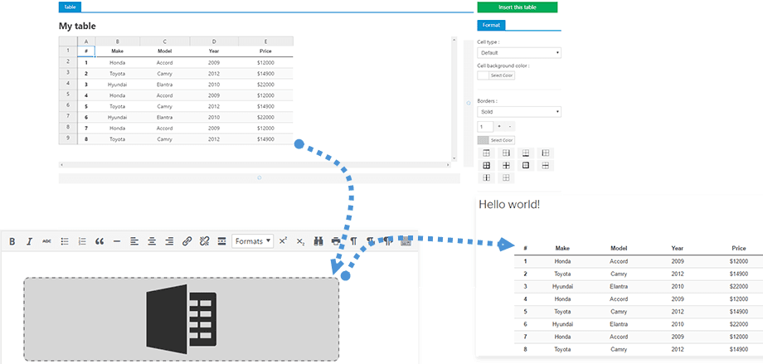Open the Cell type dropdown
This screenshot has height=364, width=763.
pyautogui.click(x=518, y=53)
